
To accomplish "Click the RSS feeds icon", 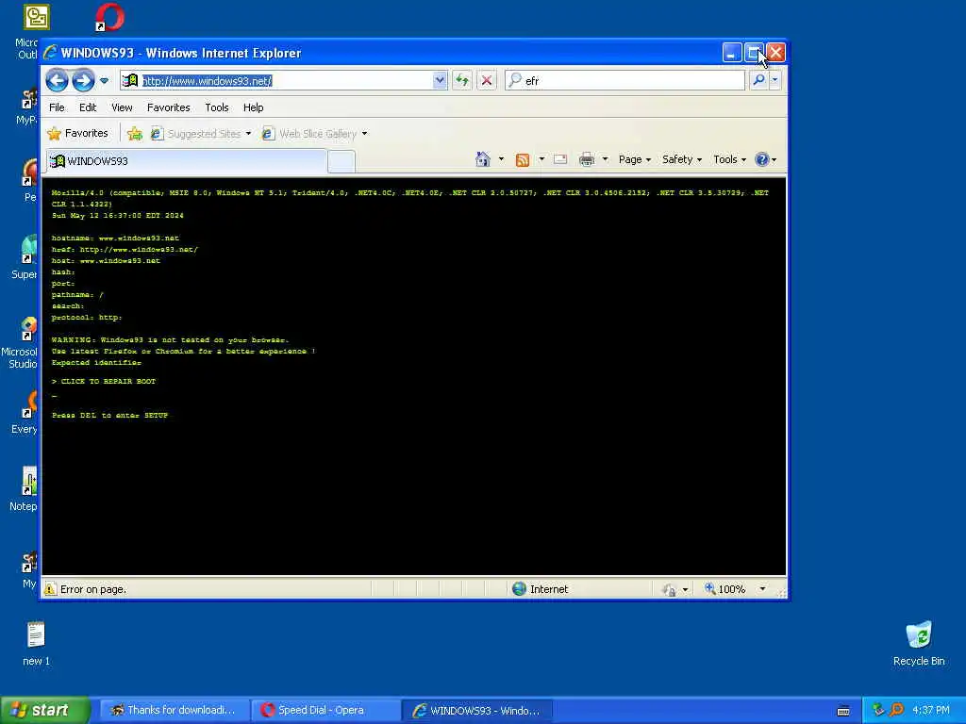I will pos(523,160).
